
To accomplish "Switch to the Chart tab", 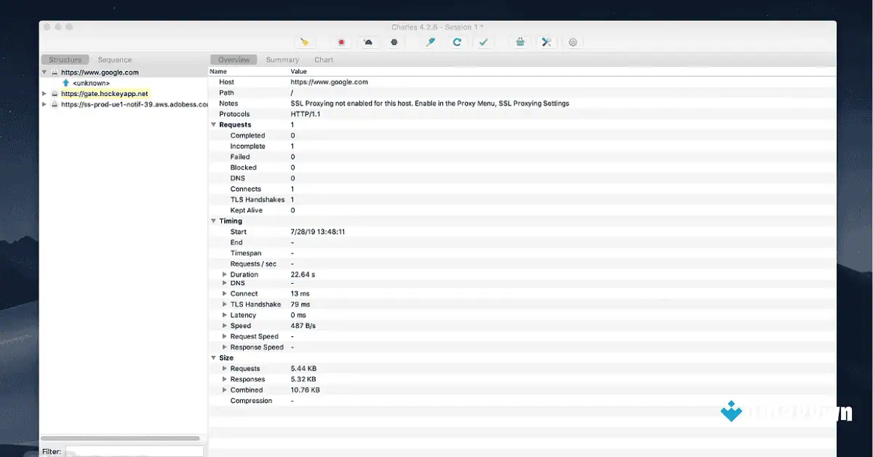I will point(323,59).
